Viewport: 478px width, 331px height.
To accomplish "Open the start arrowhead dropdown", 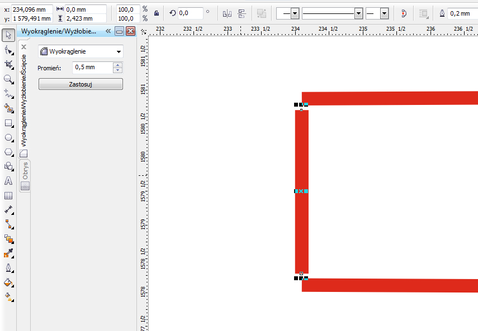I will point(295,13).
